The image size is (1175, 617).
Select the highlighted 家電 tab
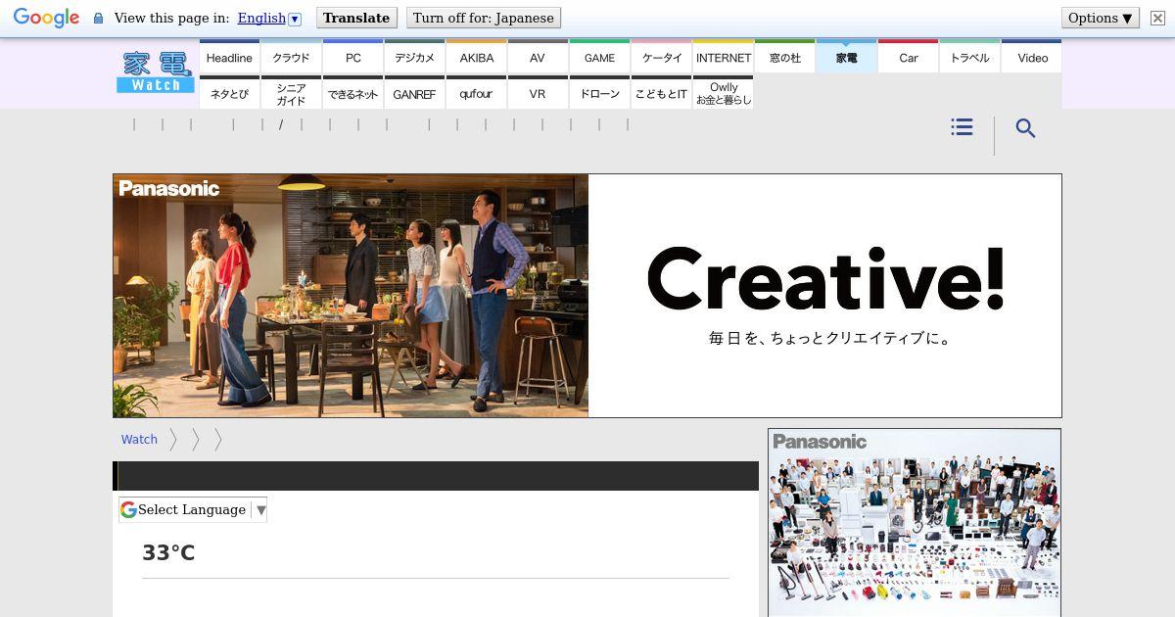coord(846,57)
